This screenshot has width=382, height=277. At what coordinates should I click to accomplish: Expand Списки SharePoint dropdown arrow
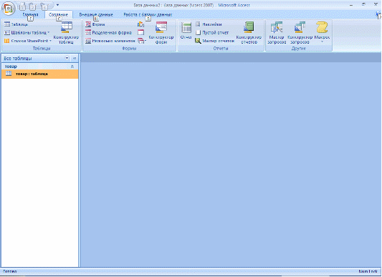50,41
